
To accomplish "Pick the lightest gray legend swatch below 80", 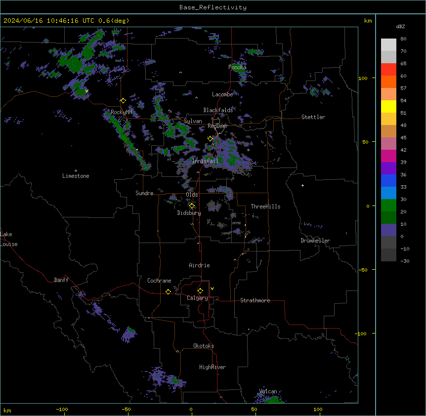I will 388,45.
